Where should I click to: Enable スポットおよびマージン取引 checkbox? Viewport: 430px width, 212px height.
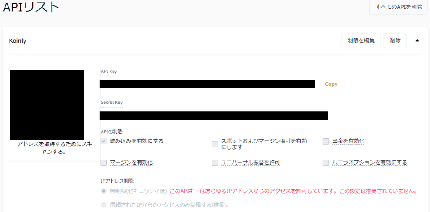click(x=215, y=144)
